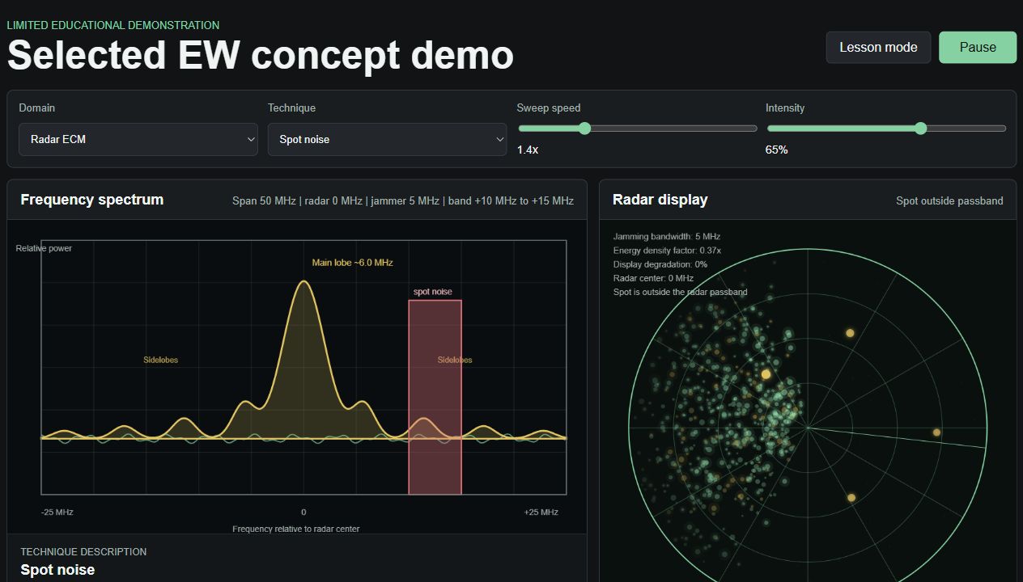Screen dimensions: 1023x582
Task: Click the 'Relative power' axis label
Action: [x=44, y=248]
